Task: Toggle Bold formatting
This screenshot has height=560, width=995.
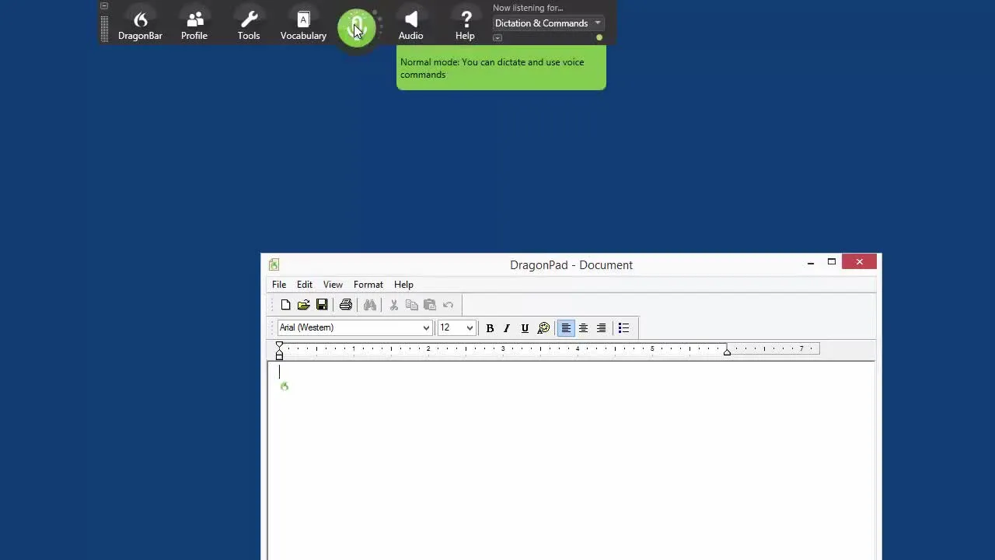Action: (x=490, y=328)
